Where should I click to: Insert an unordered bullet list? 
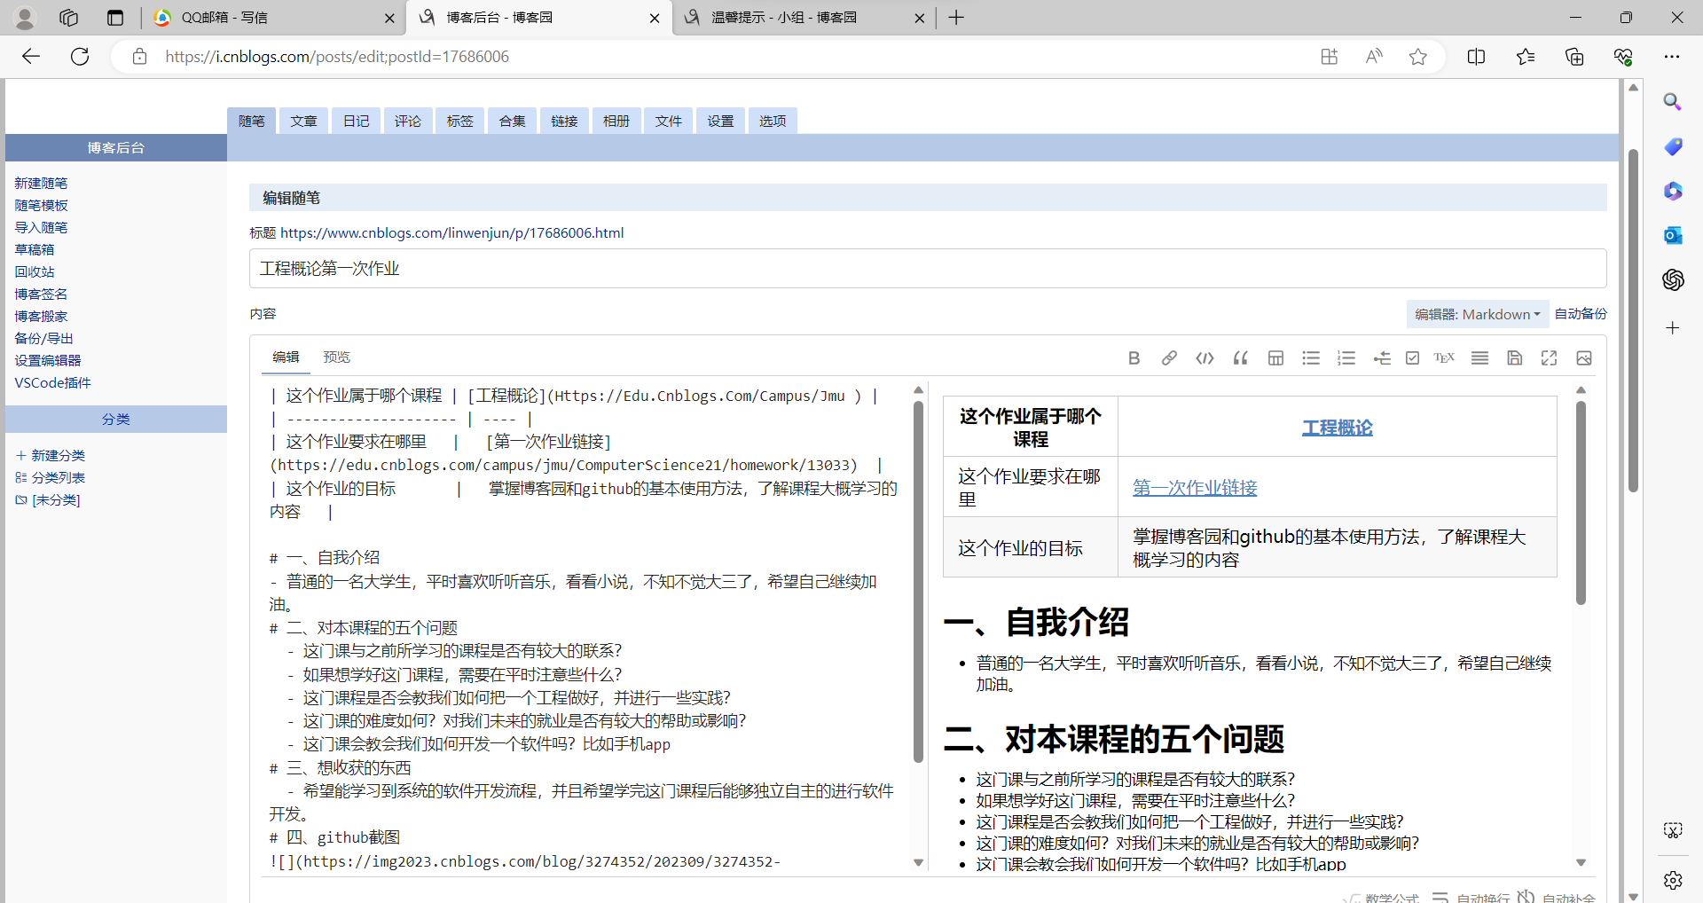click(x=1311, y=357)
